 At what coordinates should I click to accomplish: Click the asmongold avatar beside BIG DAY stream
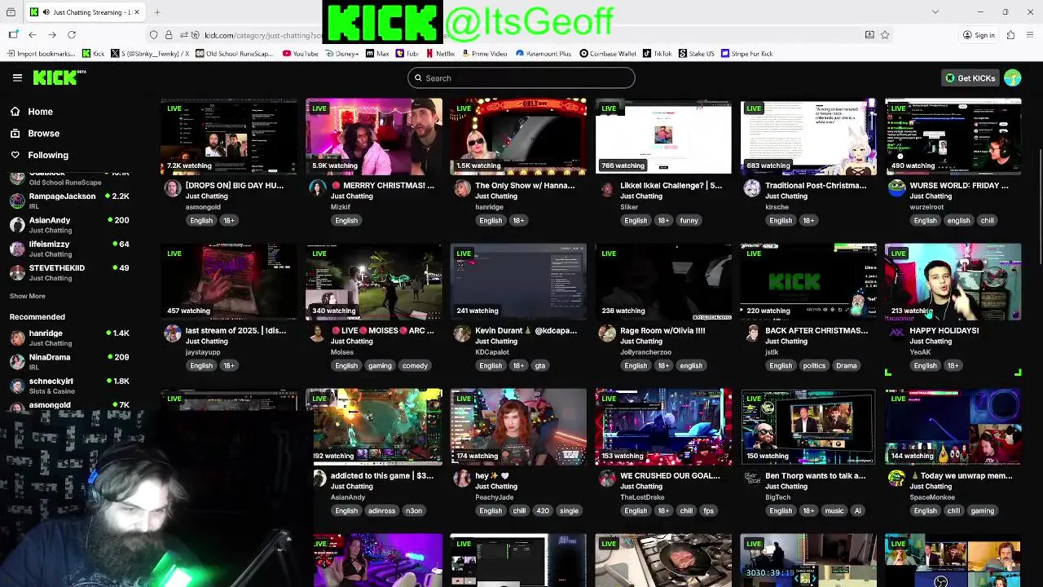click(x=173, y=188)
